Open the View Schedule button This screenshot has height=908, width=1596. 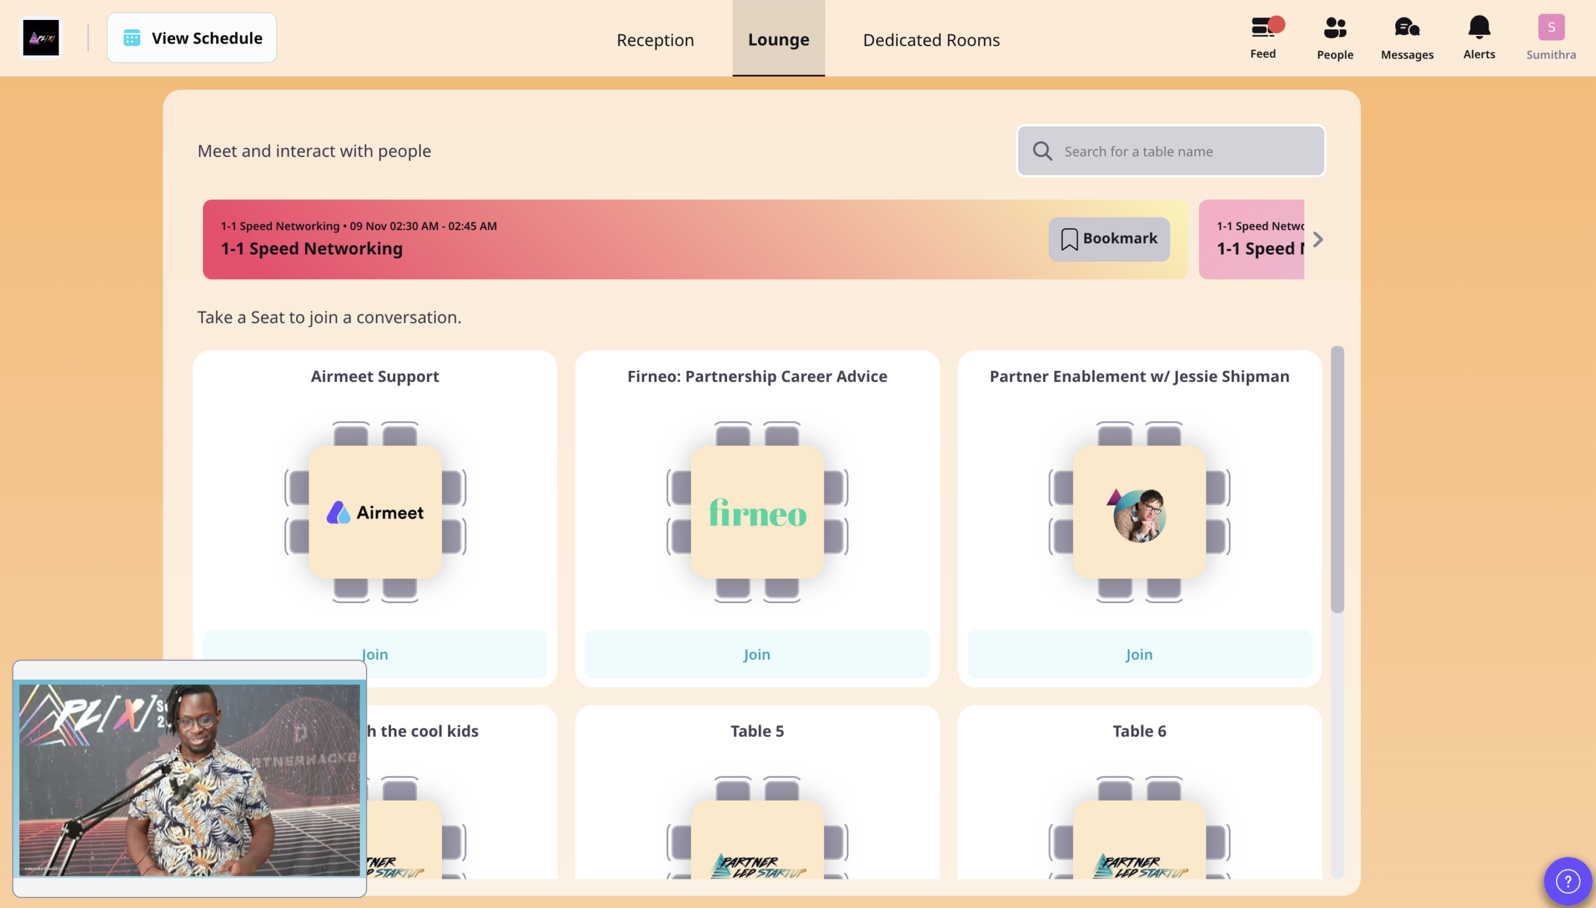pyautogui.click(x=191, y=37)
